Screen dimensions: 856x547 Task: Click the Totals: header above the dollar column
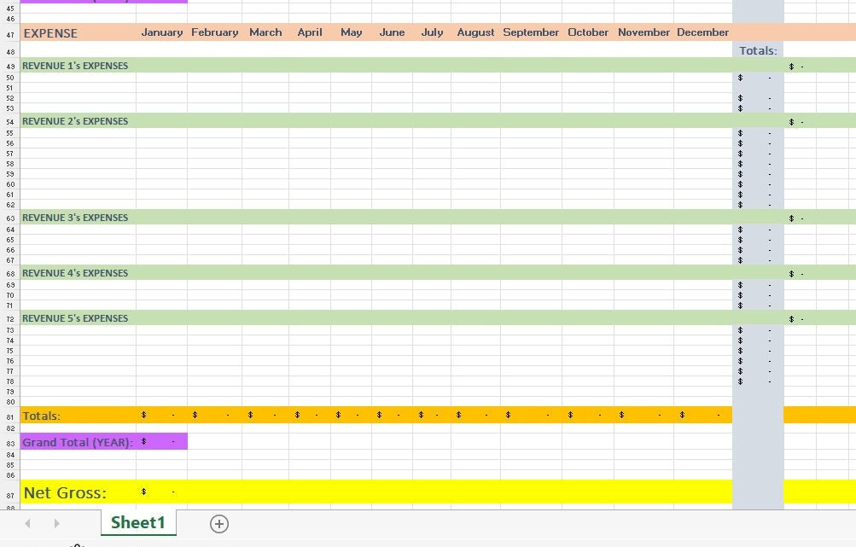click(x=758, y=50)
